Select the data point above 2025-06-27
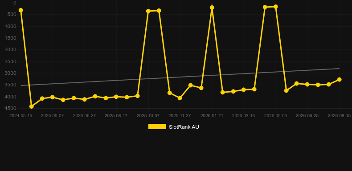Viewport: 352px width, 171px height. (x=85, y=99)
